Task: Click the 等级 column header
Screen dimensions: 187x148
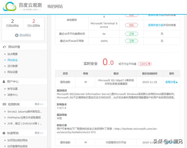Action: pyautogui.click(x=86, y=74)
